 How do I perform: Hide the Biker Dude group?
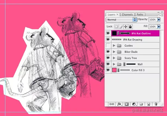(108, 52)
